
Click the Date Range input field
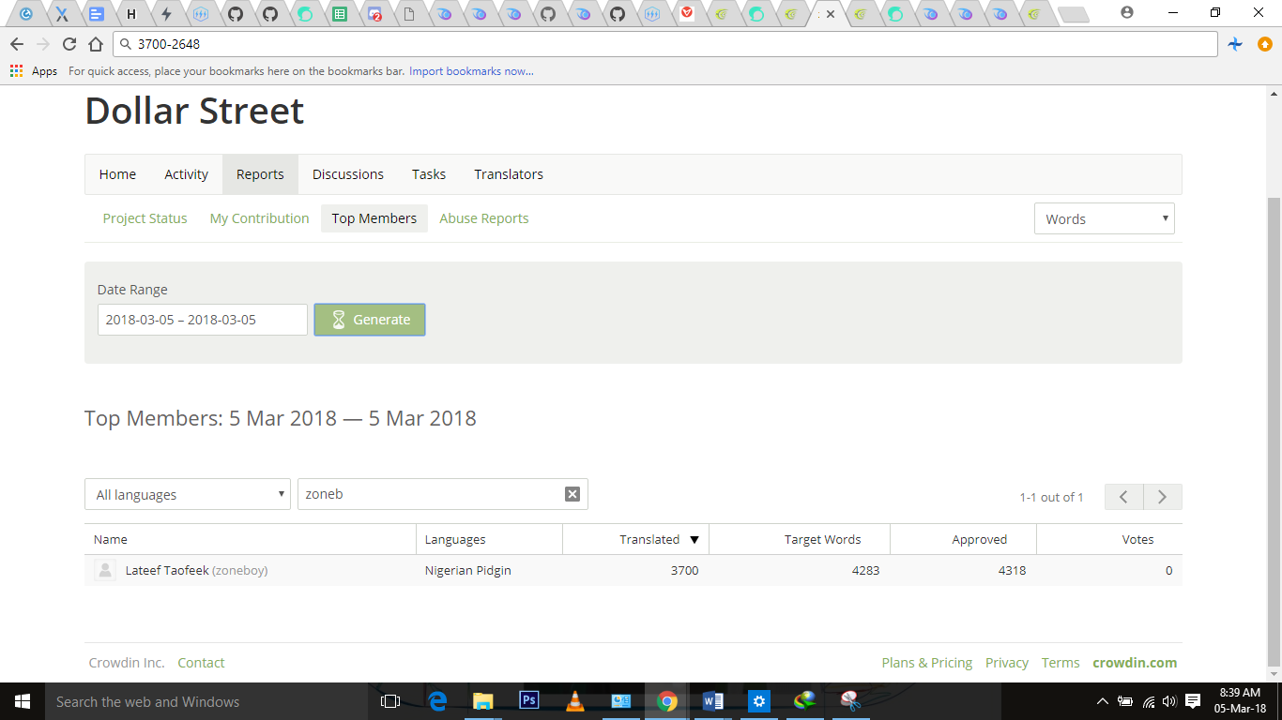tap(203, 320)
